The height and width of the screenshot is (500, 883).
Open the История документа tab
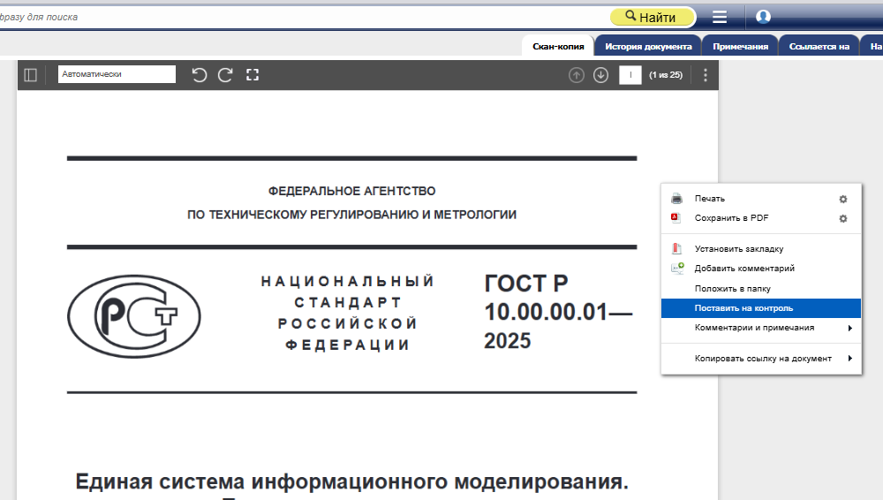coord(648,46)
